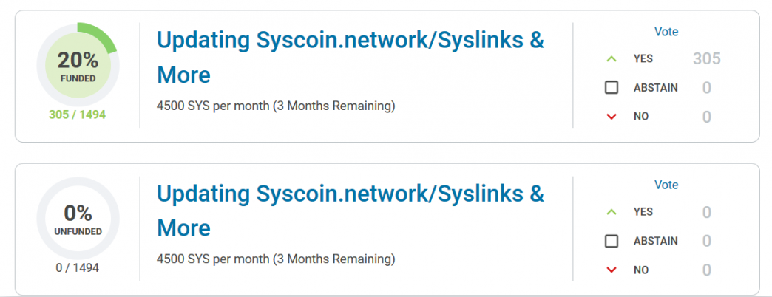Click the 305 YES vote count
Viewport: 772px width, 297px height.
coord(706,59)
